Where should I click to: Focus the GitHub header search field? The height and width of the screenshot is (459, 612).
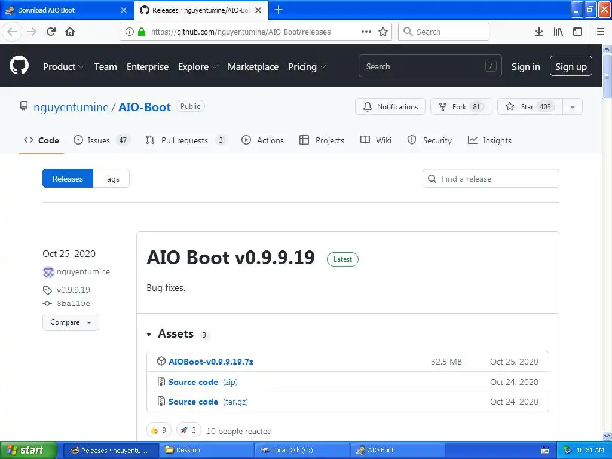click(430, 66)
